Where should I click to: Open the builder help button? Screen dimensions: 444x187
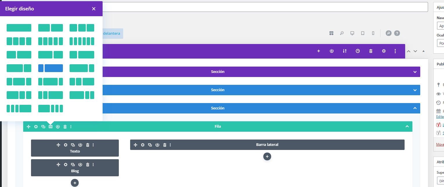397,33
